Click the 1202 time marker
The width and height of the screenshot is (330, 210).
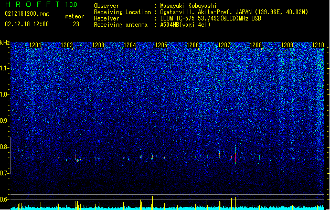click(x=67, y=45)
